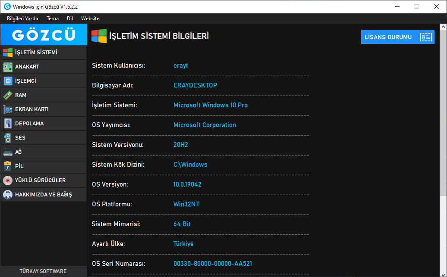This screenshot has width=447, height=277.
Task: Switch to the İŞLEMCİ section
Action: tap(44, 81)
